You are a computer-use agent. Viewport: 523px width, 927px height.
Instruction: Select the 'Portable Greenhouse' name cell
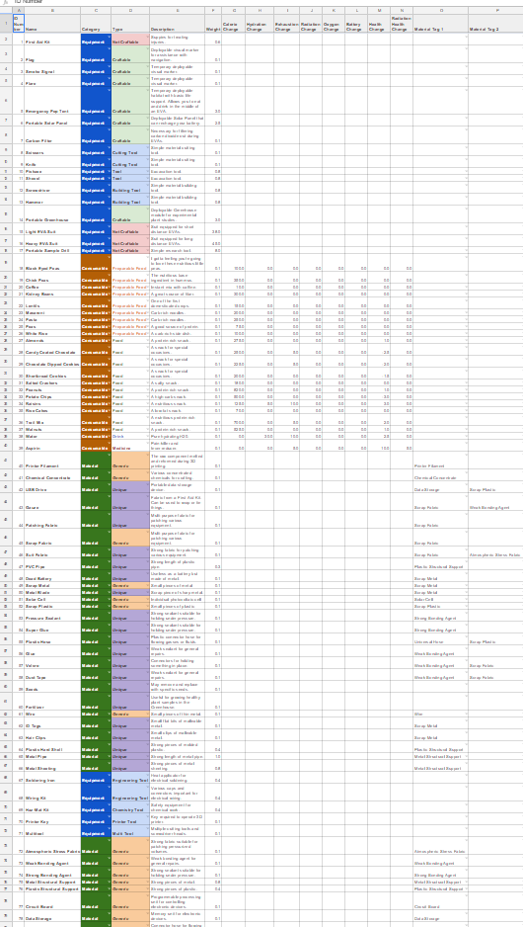click(51, 214)
